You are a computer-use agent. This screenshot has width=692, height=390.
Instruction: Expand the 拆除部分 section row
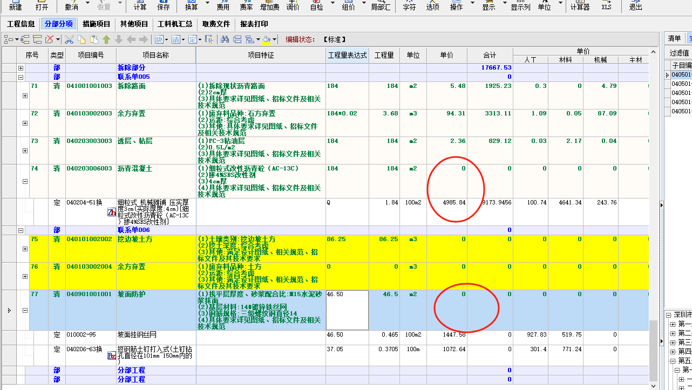tap(21, 68)
